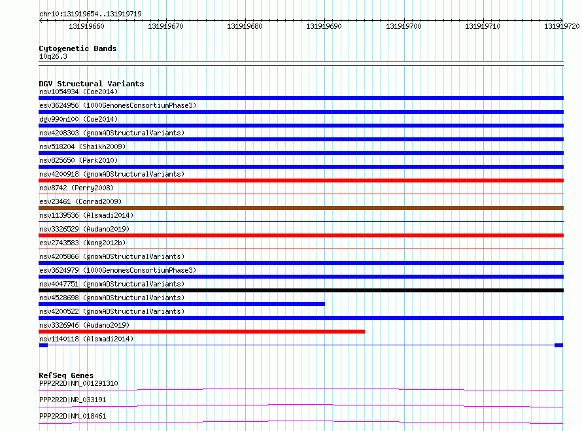582x431 pixels.
Task: Click the magenta line of PPP2R2D|NM_001291310
Action: (x=301, y=388)
